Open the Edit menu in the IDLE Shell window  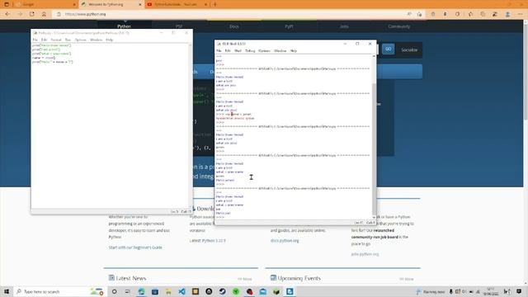[x=228, y=51]
